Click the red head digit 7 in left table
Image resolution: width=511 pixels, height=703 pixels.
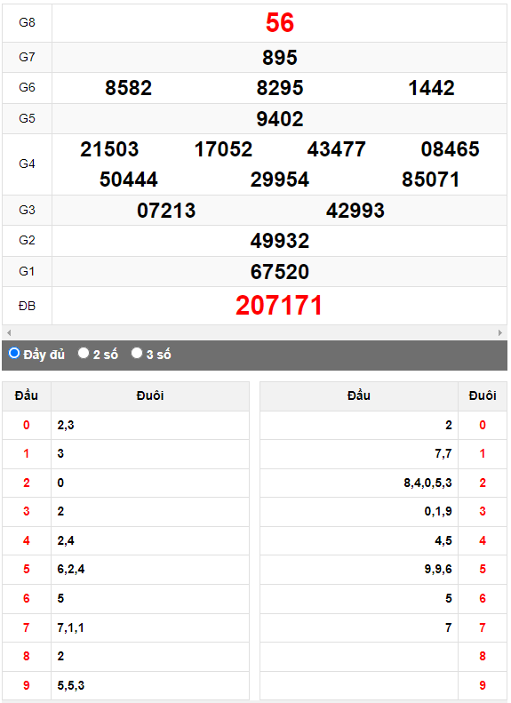[x=27, y=627]
